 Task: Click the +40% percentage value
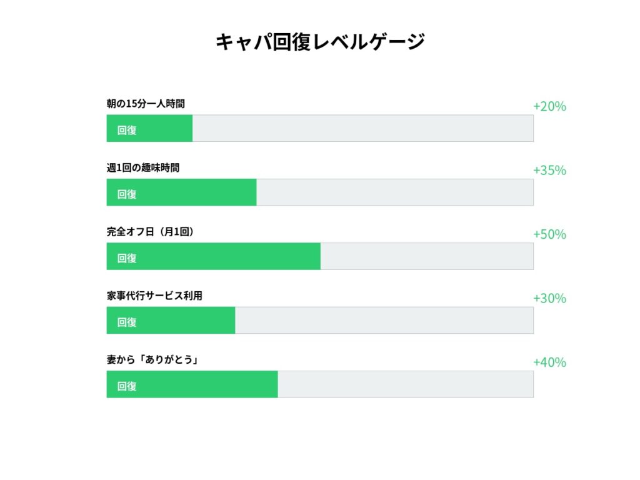coord(549,362)
